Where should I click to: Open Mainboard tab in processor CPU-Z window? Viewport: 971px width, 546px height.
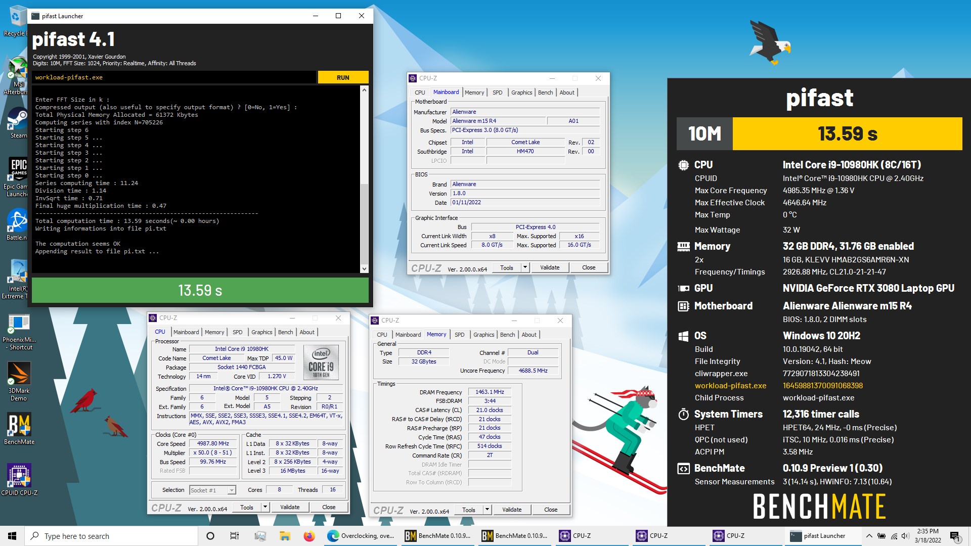coord(186,332)
